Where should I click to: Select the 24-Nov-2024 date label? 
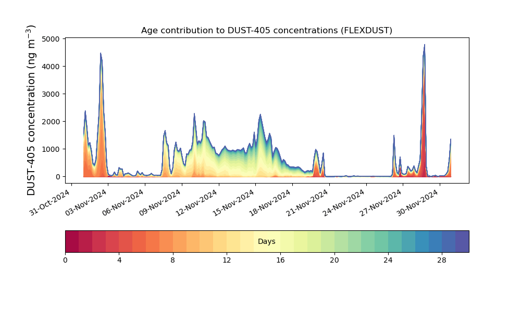coord(344,202)
